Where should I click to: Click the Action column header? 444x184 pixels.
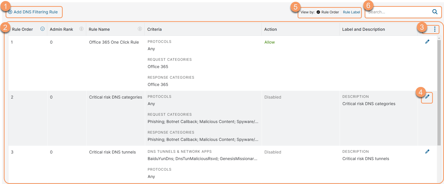click(x=270, y=29)
